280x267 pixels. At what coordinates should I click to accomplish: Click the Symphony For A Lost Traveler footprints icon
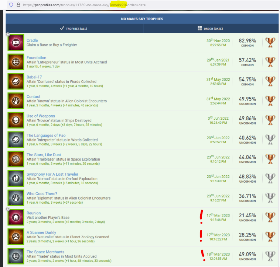[x=16, y=179]
